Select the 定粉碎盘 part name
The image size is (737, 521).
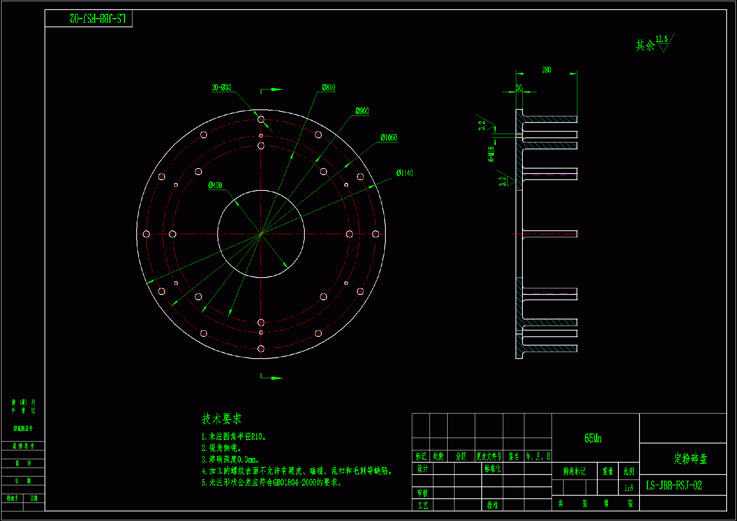pyautogui.click(x=690, y=458)
